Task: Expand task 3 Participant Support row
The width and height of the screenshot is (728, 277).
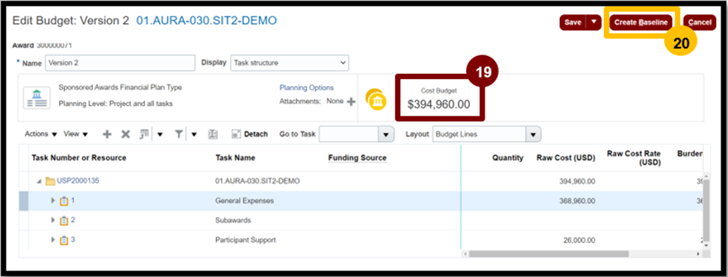Action: tap(53, 240)
